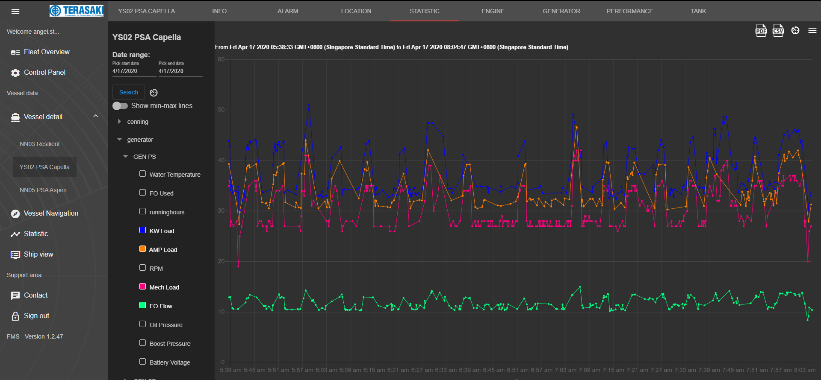This screenshot has width=821, height=380.
Task: Click the Sign out lock icon
Action: click(x=15, y=316)
